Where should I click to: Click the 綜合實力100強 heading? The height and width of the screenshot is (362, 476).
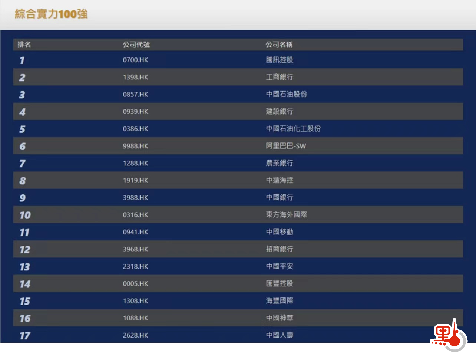[51, 14]
